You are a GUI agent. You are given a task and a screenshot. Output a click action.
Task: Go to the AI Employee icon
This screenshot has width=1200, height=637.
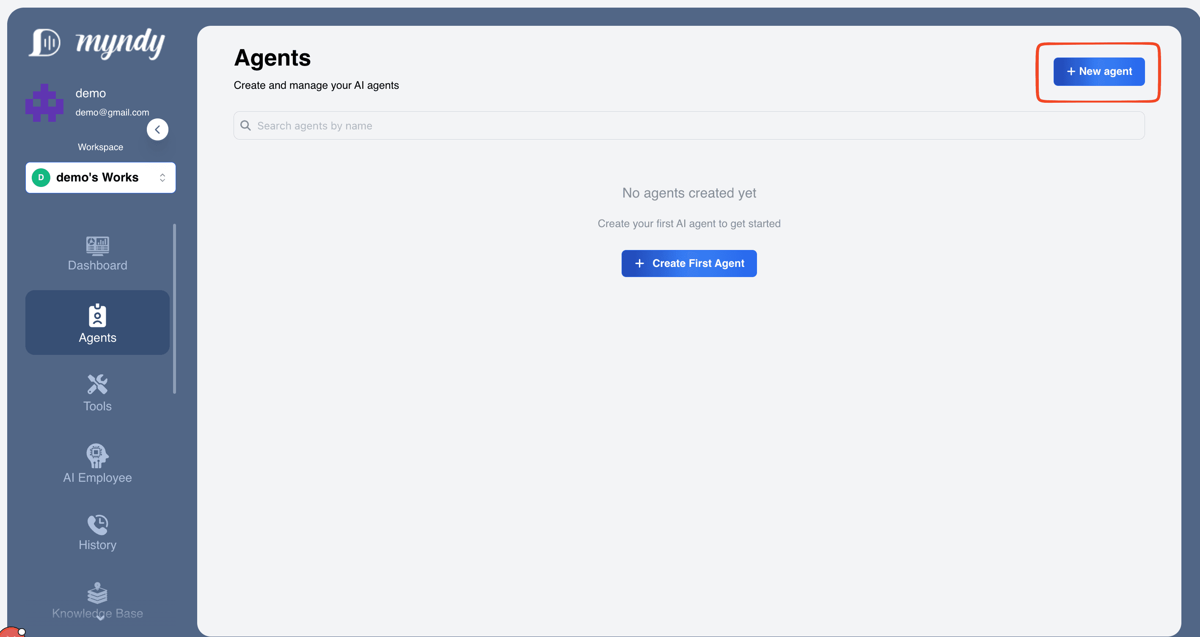pyautogui.click(x=97, y=455)
